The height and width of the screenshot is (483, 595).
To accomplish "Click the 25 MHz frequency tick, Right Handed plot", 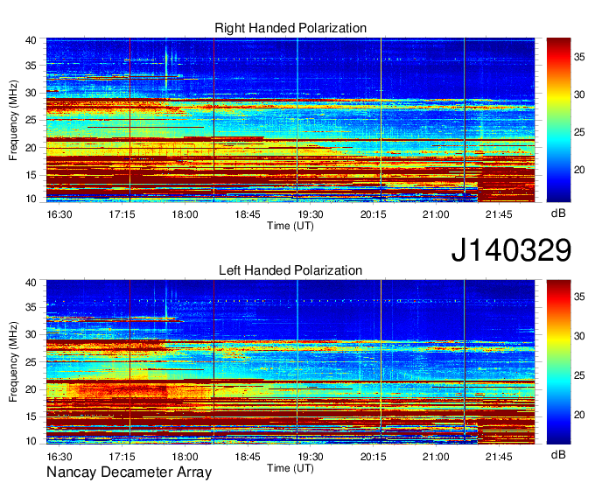I will coord(31,120).
